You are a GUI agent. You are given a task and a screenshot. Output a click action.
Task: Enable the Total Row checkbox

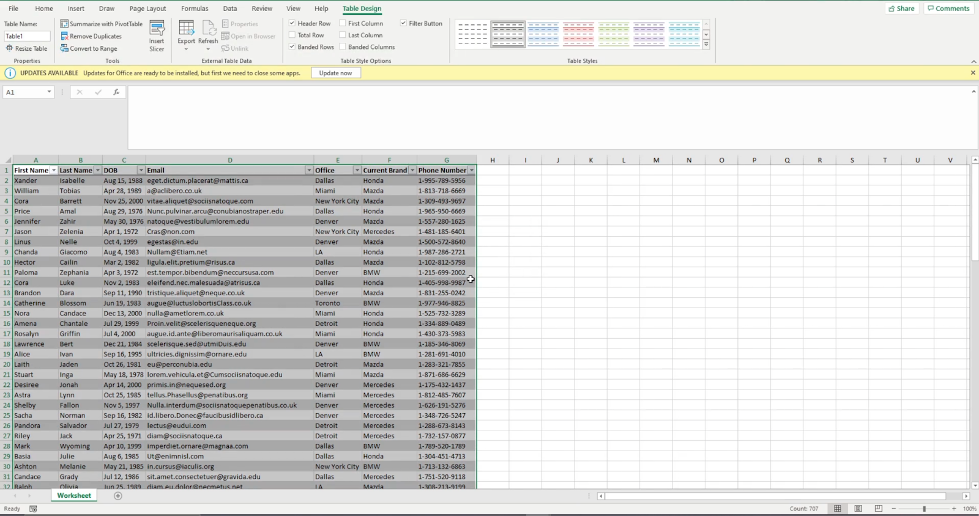tap(292, 35)
